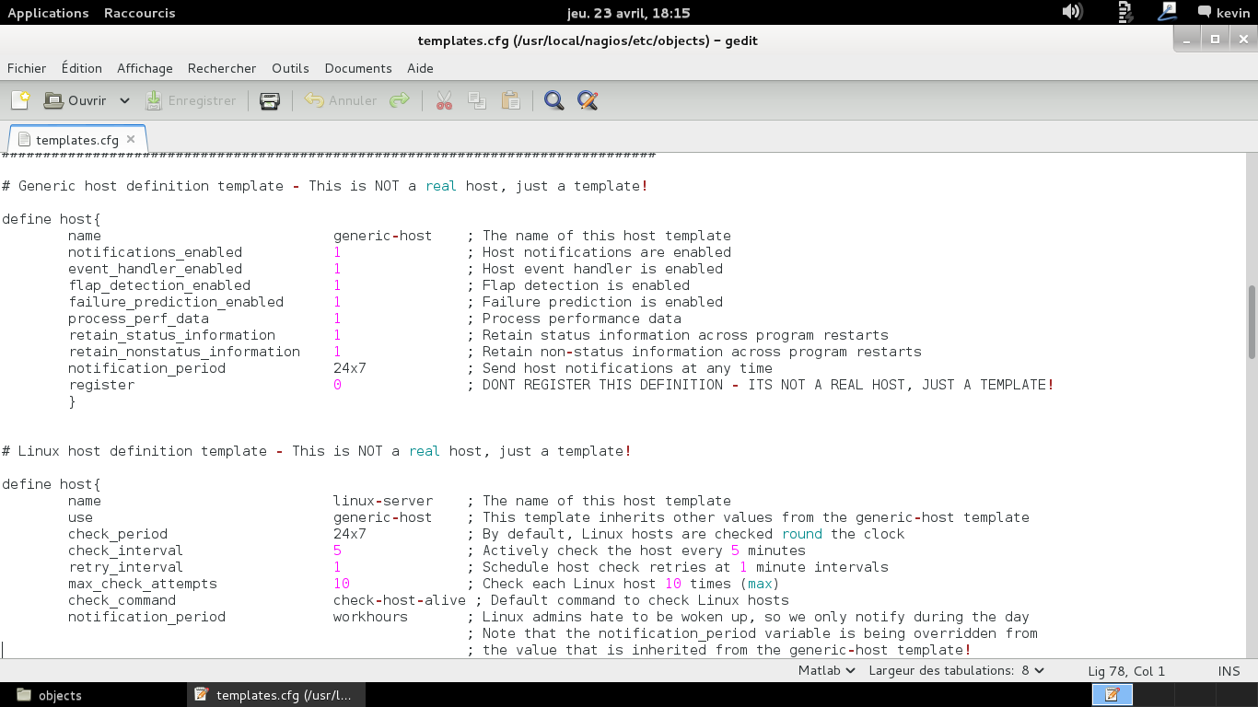The height and width of the screenshot is (707, 1258).
Task: Print the document with printer icon
Action: (270, 100)
